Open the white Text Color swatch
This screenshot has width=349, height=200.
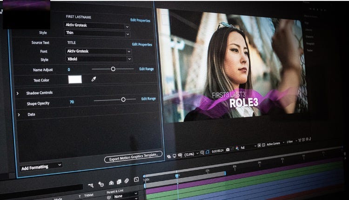point(75,80)
